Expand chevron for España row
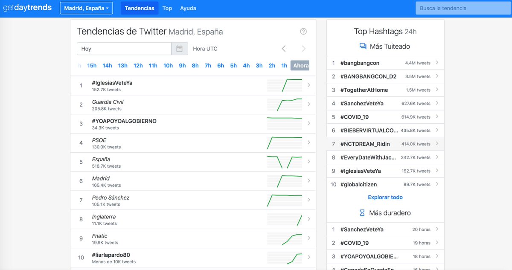The image size is (512, 270). click(x=309, y=162)
